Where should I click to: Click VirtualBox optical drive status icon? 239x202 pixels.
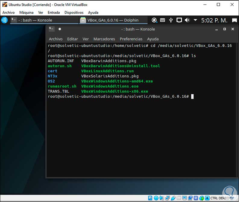click(156, 198)
